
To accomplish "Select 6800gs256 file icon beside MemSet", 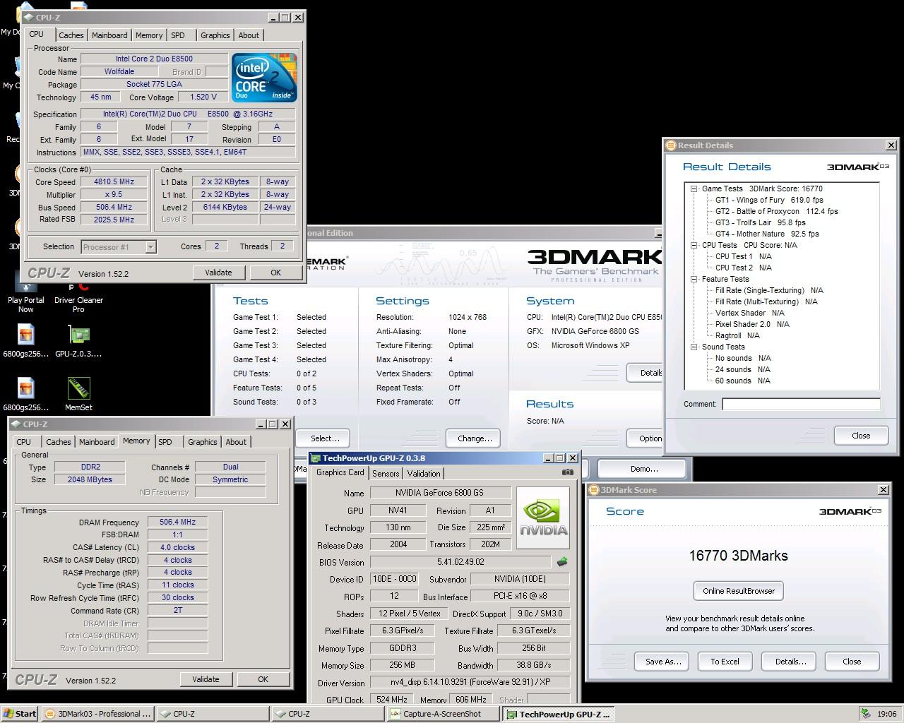I will [25, 394].
